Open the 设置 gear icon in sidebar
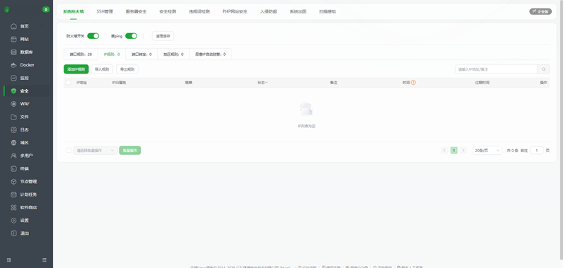The width and height of the screenshot is (566, 268). point(13,221)
